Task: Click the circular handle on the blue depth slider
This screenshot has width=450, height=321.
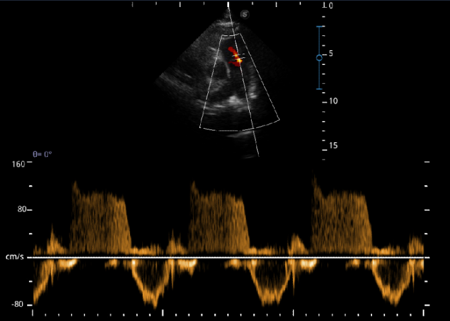Action: [319, 58]
